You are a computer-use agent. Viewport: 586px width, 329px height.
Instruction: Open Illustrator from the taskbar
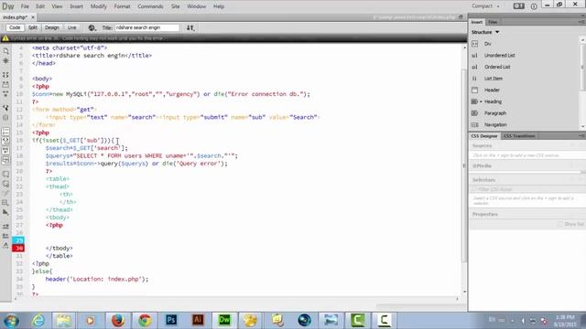click(198, 320)
